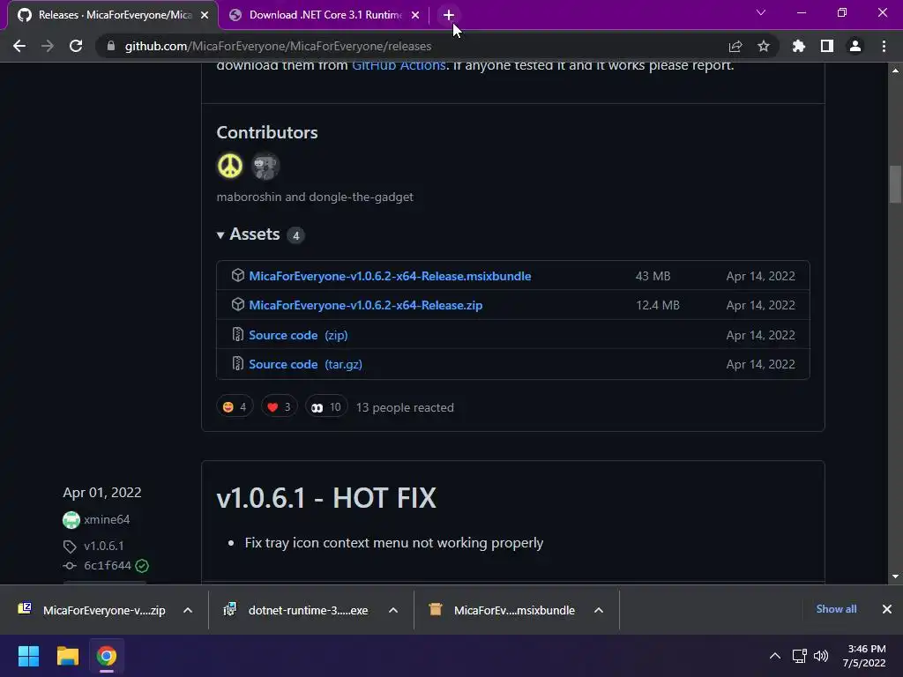
Task: Click the 12.4 MB size text
Action: click(658, 305)
